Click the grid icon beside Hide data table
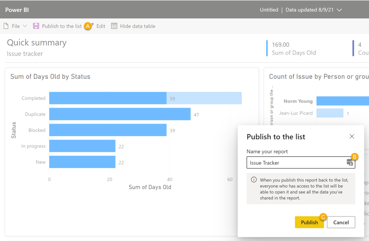This screenshot has width=369, height=241. click(x=114, y=26)
